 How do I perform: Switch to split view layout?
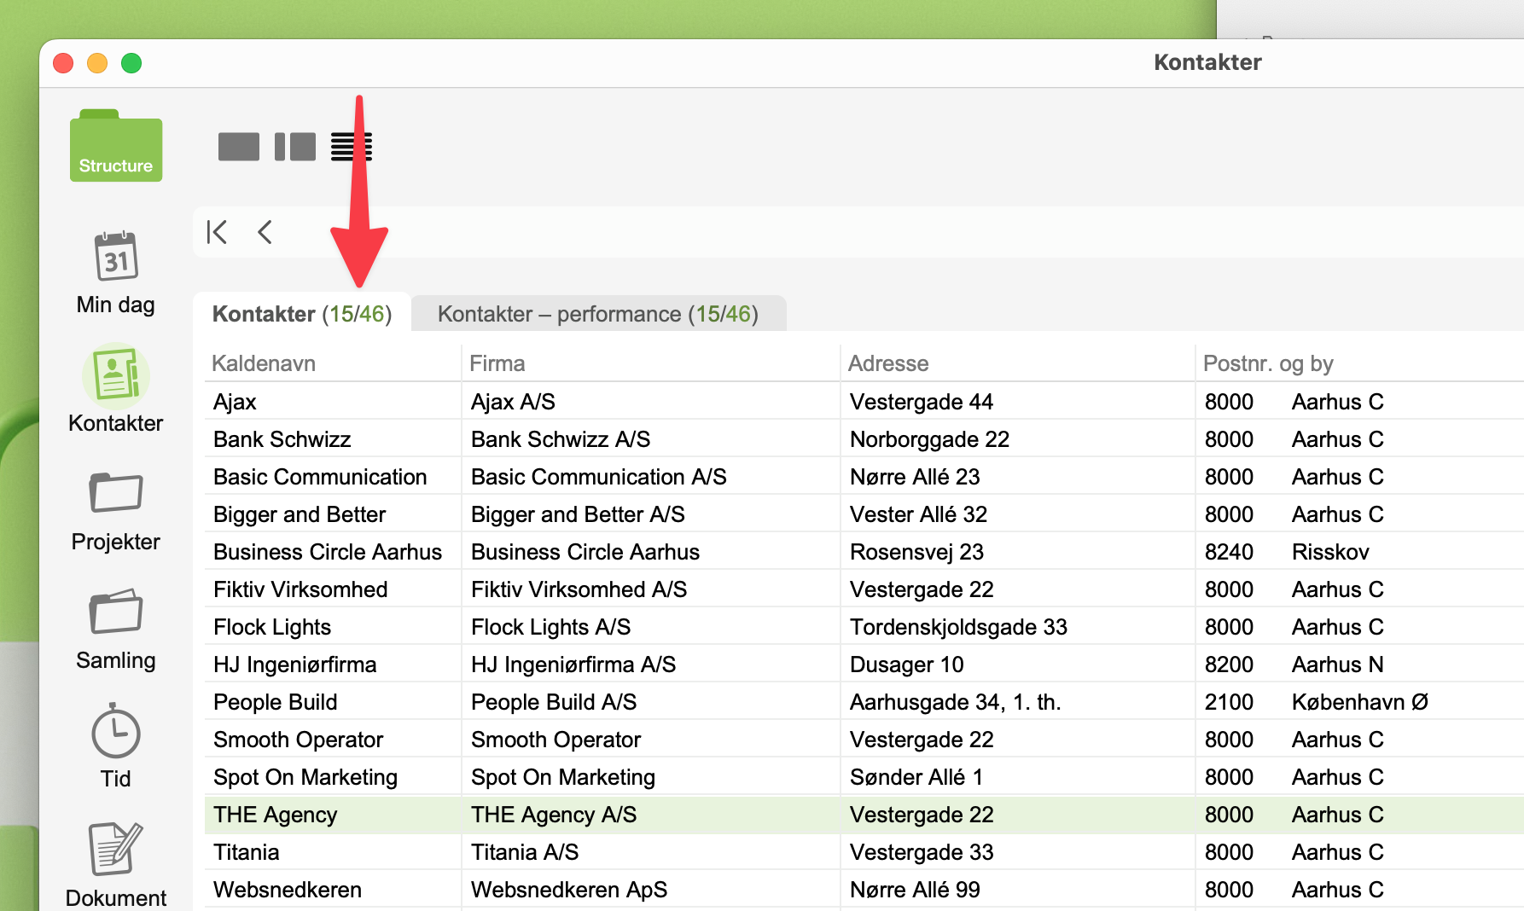pyautogui.click(x=295, y=147)
